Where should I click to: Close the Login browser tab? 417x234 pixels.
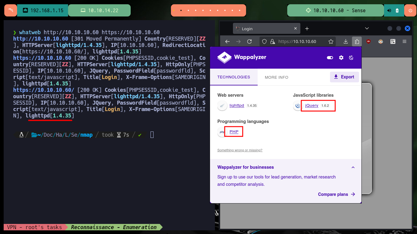pos(296,29)
